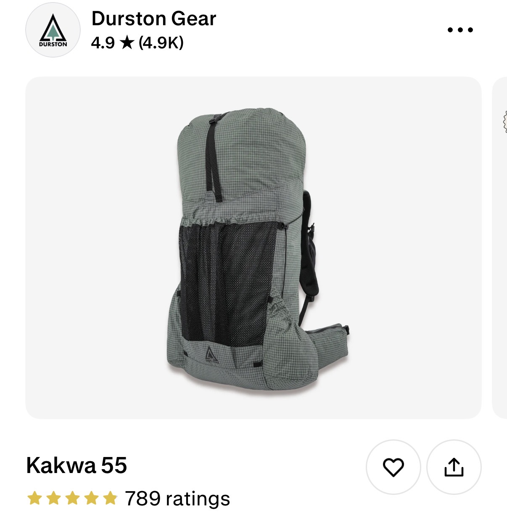This screenshot has height=518, width=507.
Task: Tap the fourth yellow rating star
Action: tap(91, 498)
